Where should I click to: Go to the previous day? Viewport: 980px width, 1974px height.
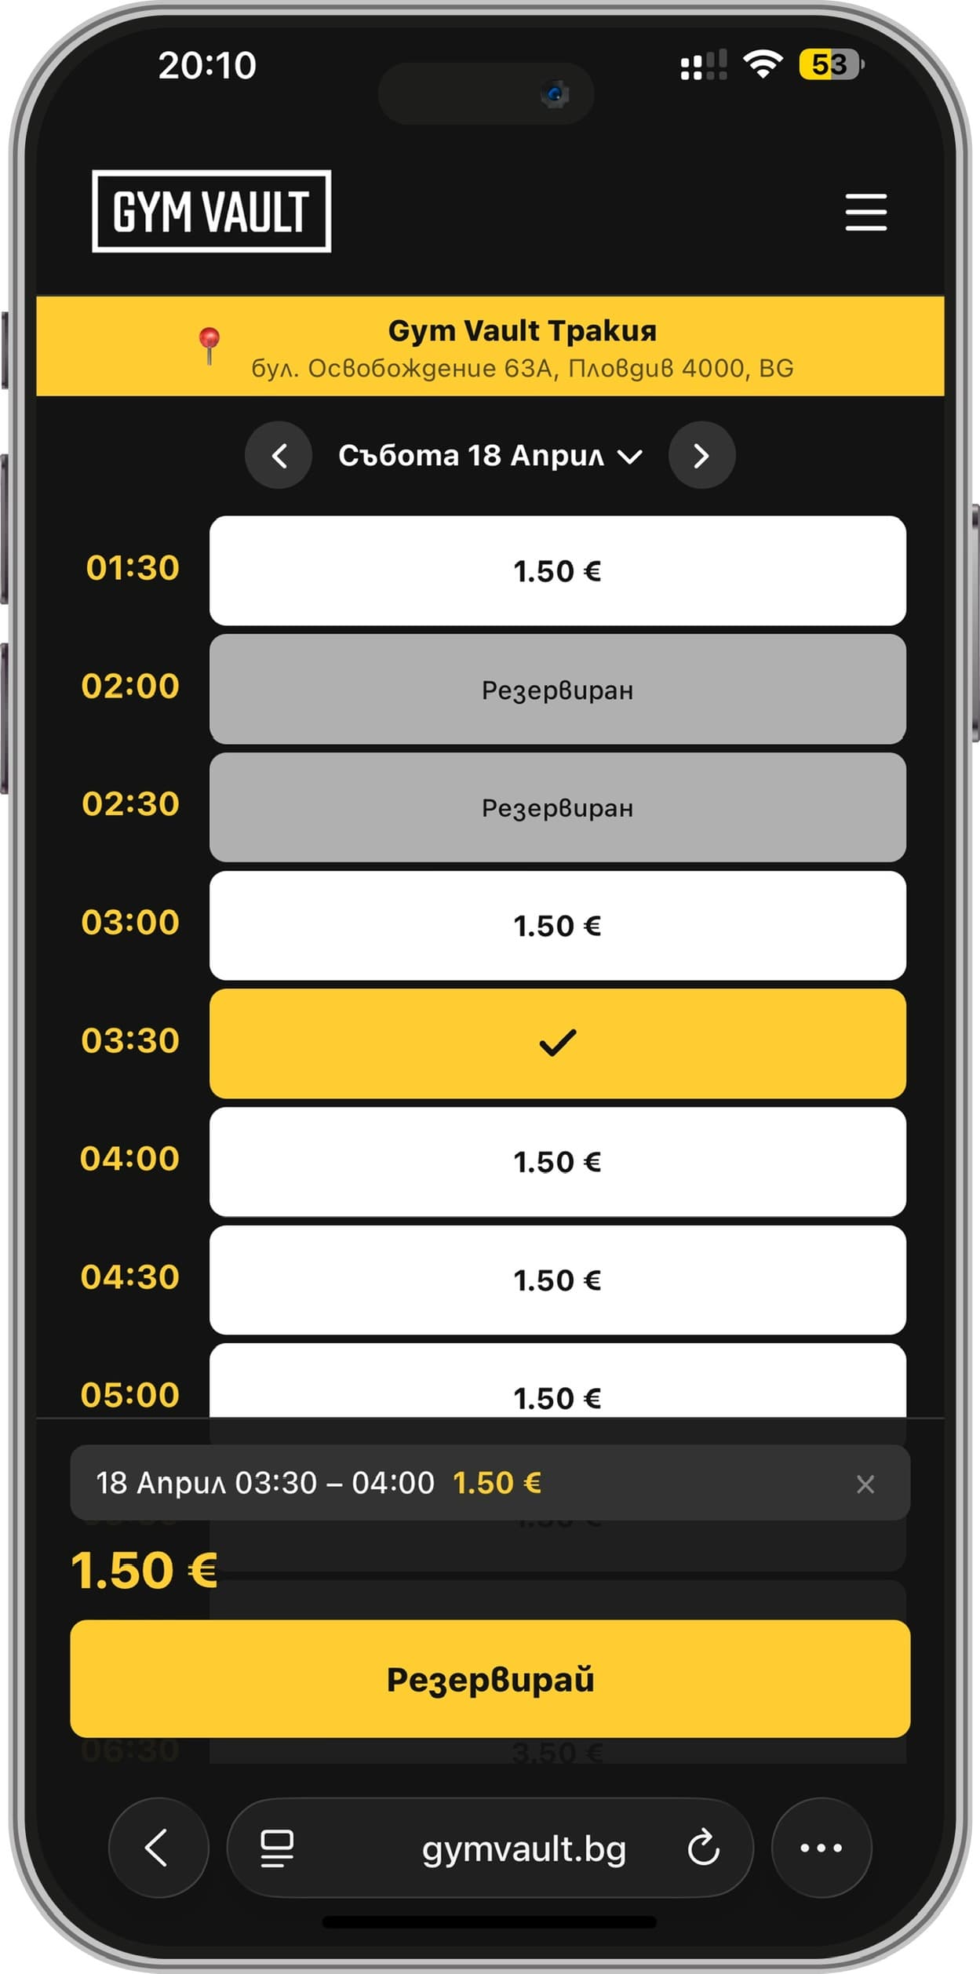[279, 455]
